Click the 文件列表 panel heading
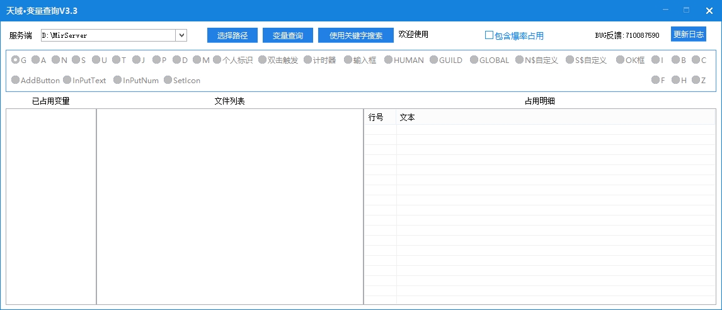Image resolution: width=722 pixels, height=310 pixels. (x=229, y=101)
